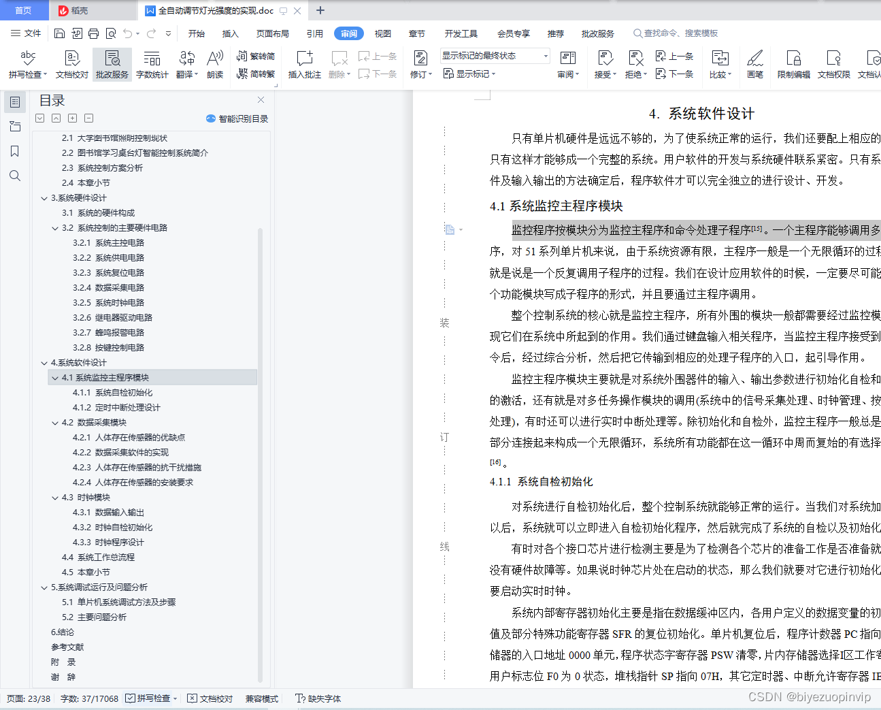This screenshot has height=710, width=881.
Task: Switch to the 开始 ribbon tab
Action: tap(197, 33)
